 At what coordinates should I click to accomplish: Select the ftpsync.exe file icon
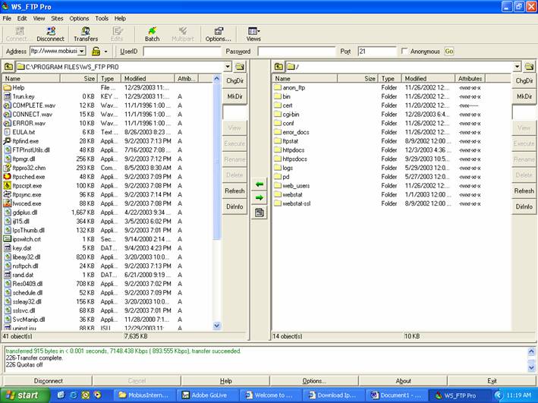click(7, 194)
